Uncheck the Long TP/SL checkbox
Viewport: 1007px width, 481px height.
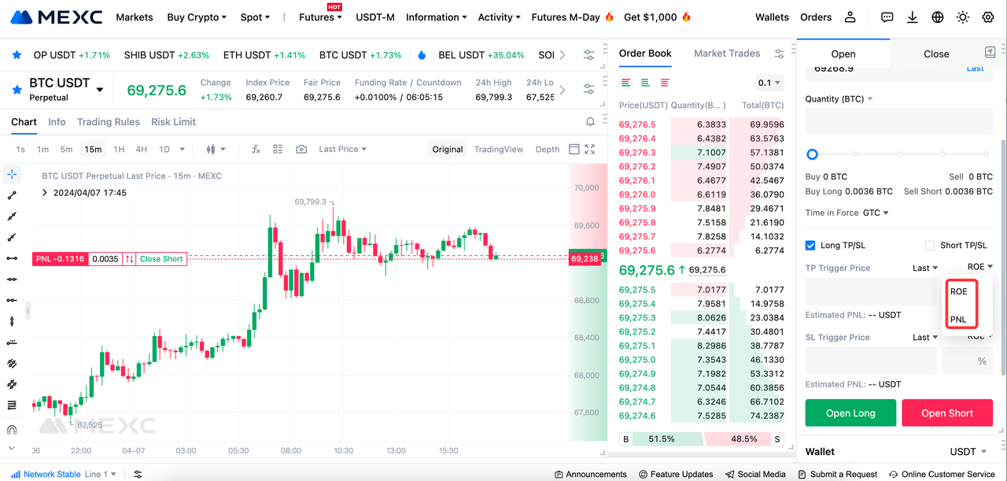(x=810, y=246)
